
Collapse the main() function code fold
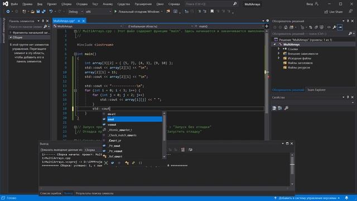[75, 54]
